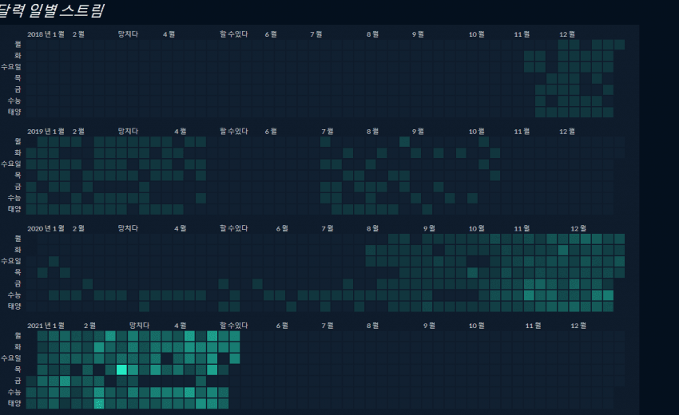679x415 pixels.
Task: Click the '11 월' label of 2018
Action: click(522, 34)
